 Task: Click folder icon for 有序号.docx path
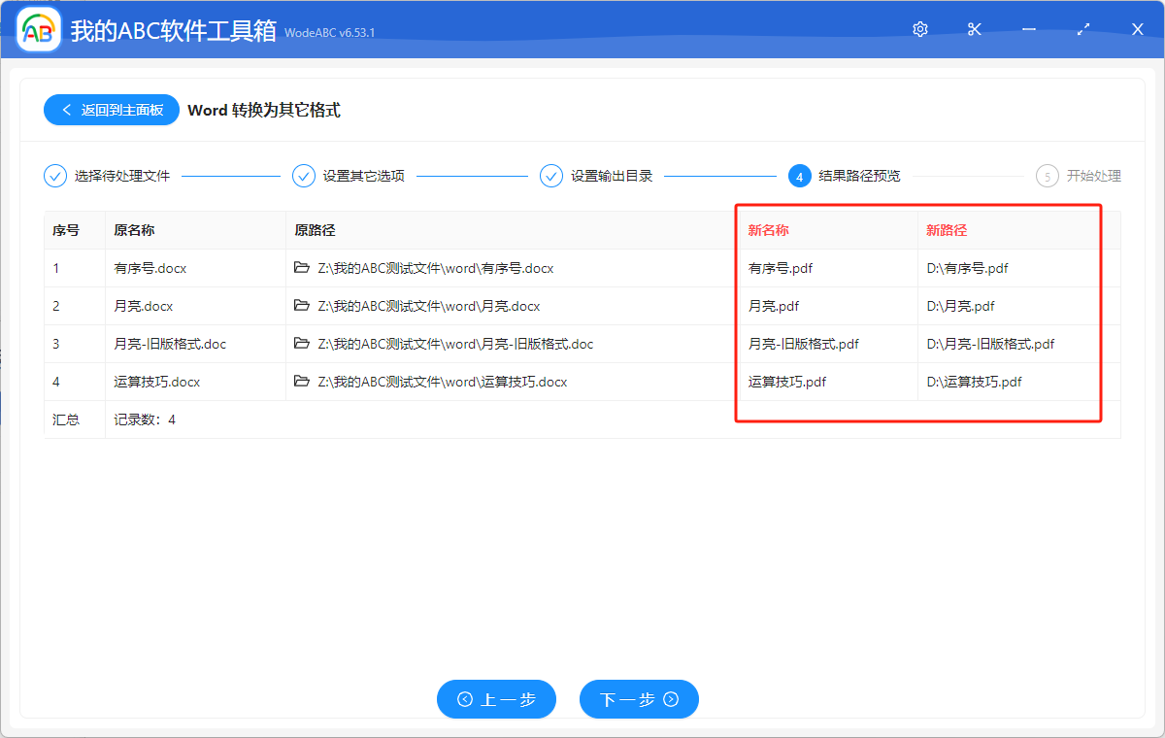[x=302, y=268]
